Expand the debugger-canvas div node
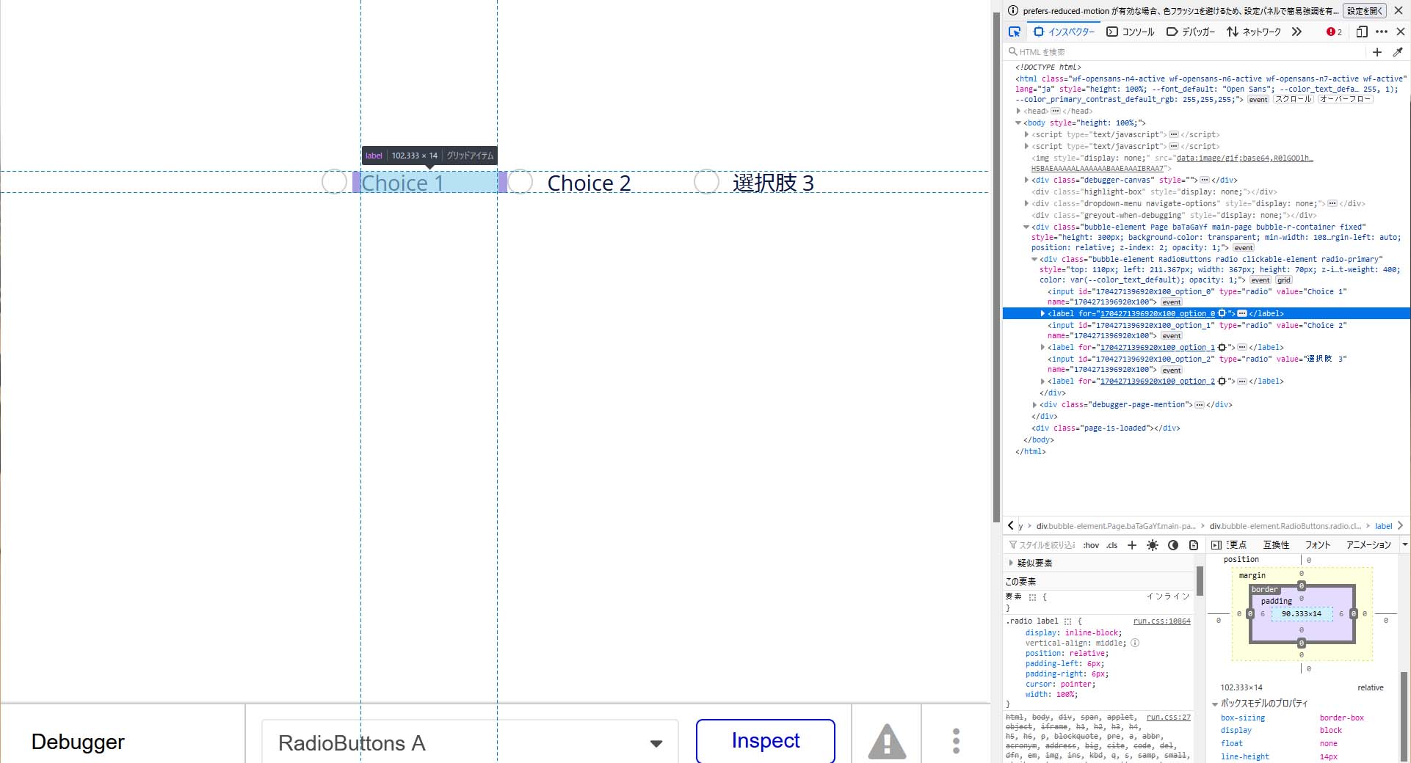Image resolution: width=1411 pixels, height=763 pixels. 1027,180
